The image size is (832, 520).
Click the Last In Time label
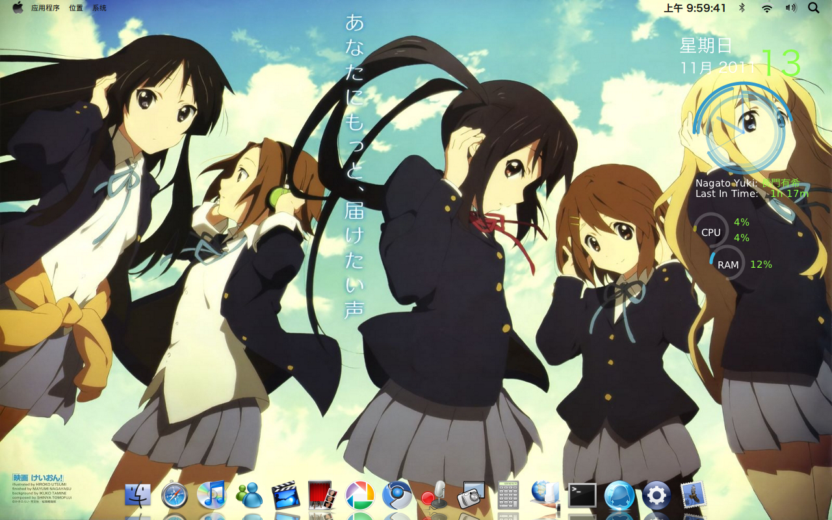coord(727,194)
